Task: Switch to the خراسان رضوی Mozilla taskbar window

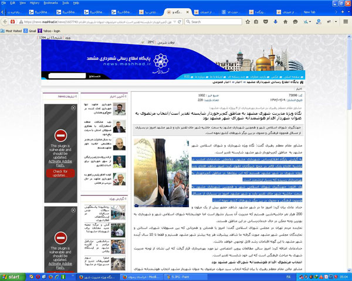Action: pos(142,277)
